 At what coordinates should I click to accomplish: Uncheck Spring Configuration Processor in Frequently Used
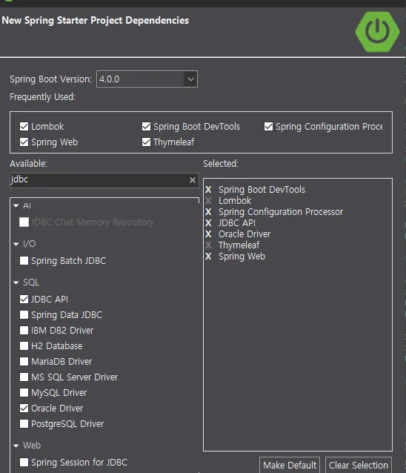(268, 127)
